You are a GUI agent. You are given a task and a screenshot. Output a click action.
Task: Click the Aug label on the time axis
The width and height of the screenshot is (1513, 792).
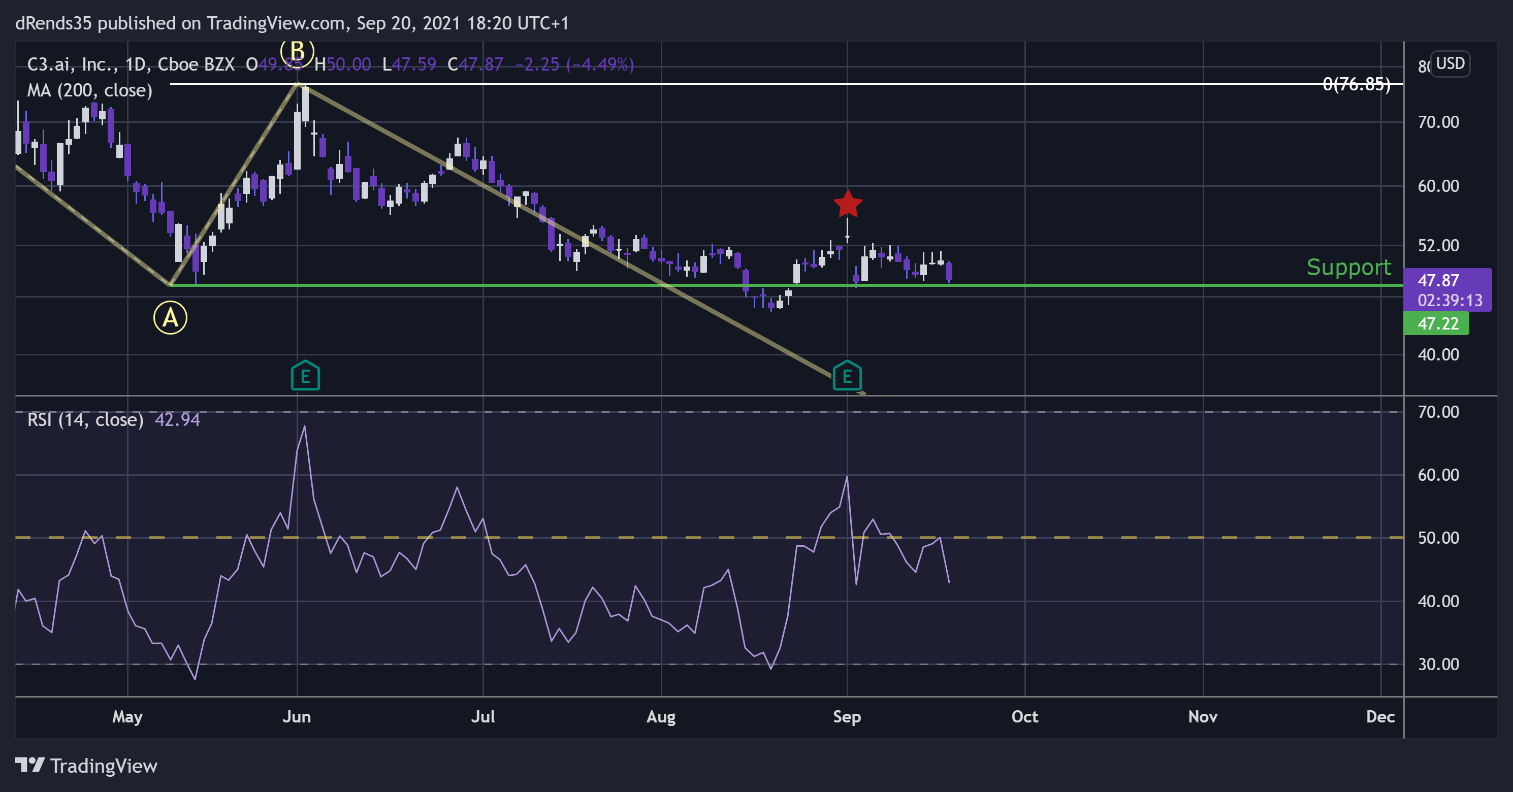click(x=661, y=717)
